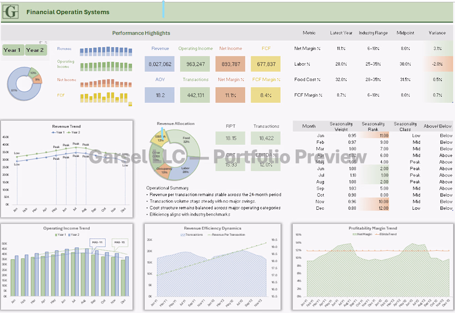The height and width of the screenshot is (313, 455).
Task: Click the G logo in the header
Action: tap(11, 12)
